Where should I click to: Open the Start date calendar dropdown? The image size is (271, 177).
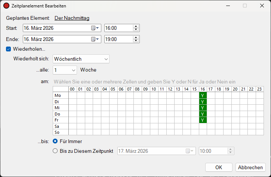click(x=95, y=28)
